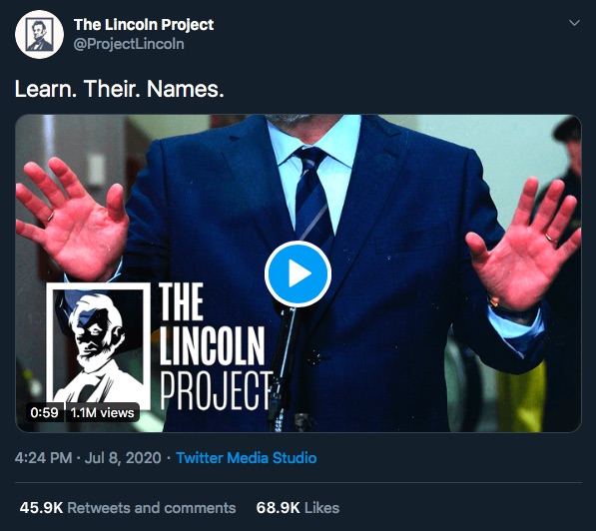The image size is (596, 531).
Task: Click the Lincoln portrait logo inside video
Action: click(x=99, y=346)
